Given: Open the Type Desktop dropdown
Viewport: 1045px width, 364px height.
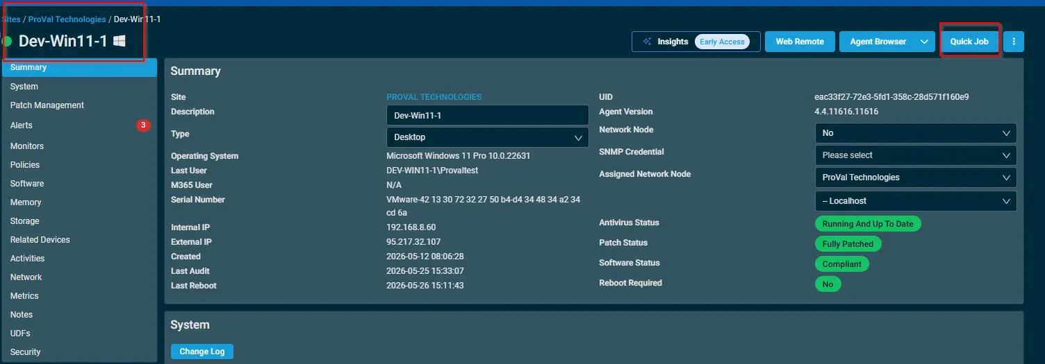Looking at the screenshot, I should point(488,137).
